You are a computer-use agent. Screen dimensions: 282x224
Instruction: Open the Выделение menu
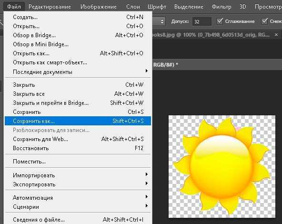189,7
